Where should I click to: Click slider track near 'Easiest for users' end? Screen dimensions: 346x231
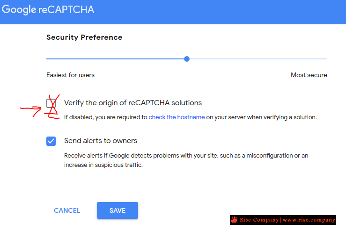click(53, 59)
